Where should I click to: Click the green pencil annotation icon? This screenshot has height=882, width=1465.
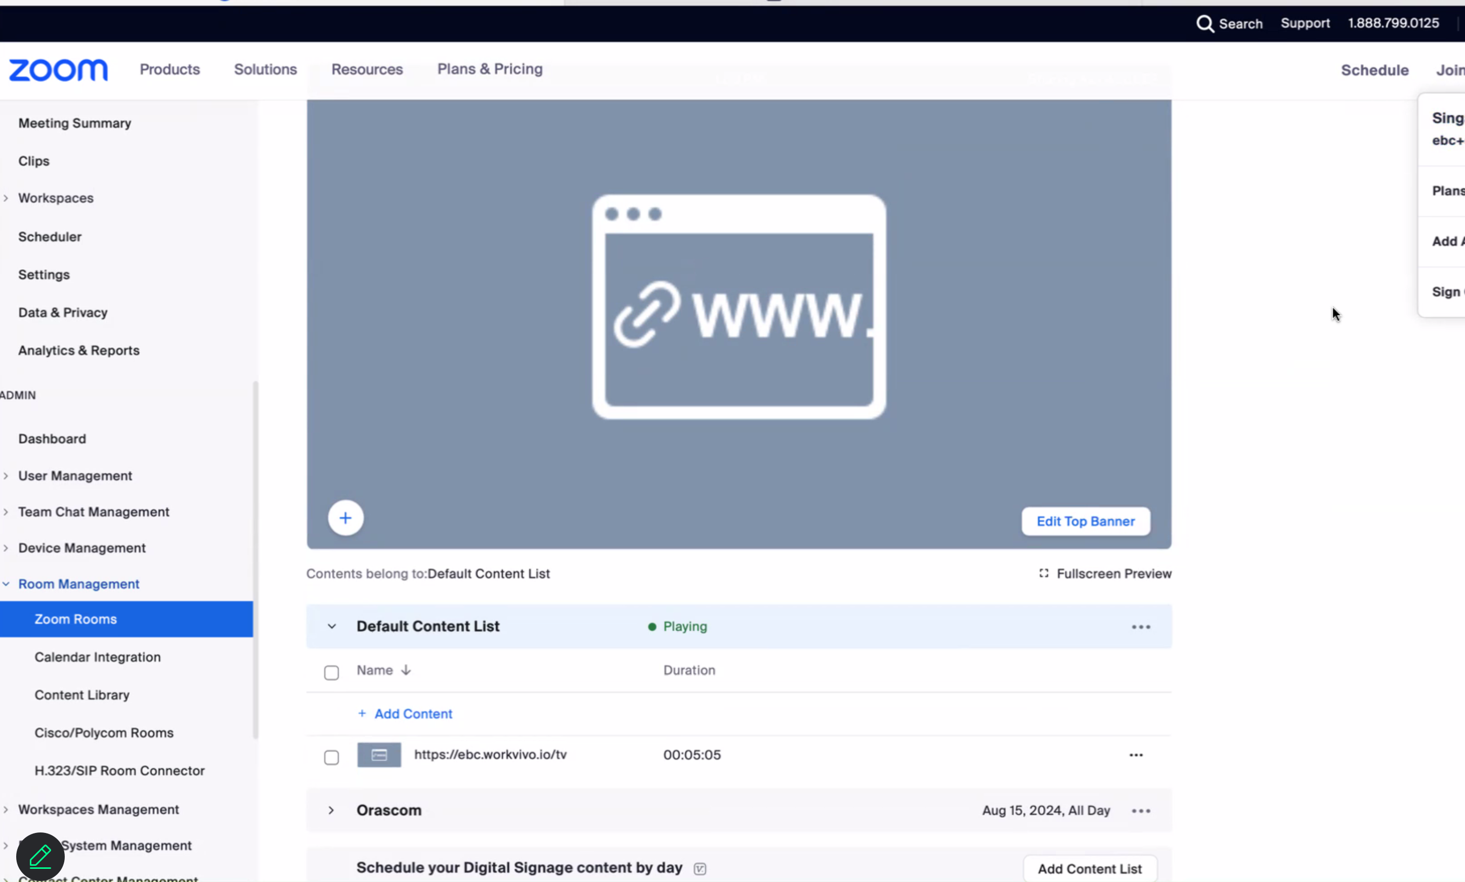[x=40, y=856]
